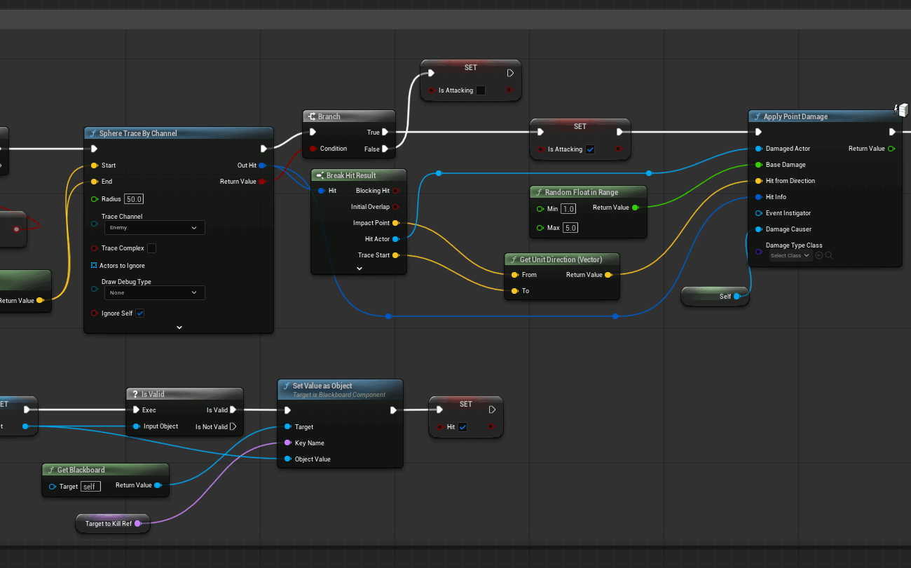The image size is (911, 568).
Task: Edit Random Float Min value field
Action: tap(568, 209)
